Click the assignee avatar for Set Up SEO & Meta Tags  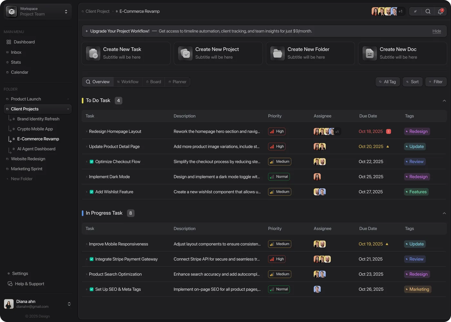click(317, 289)
